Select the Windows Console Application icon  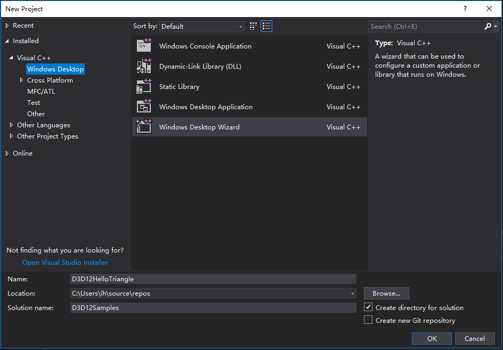tap(144, 46)
